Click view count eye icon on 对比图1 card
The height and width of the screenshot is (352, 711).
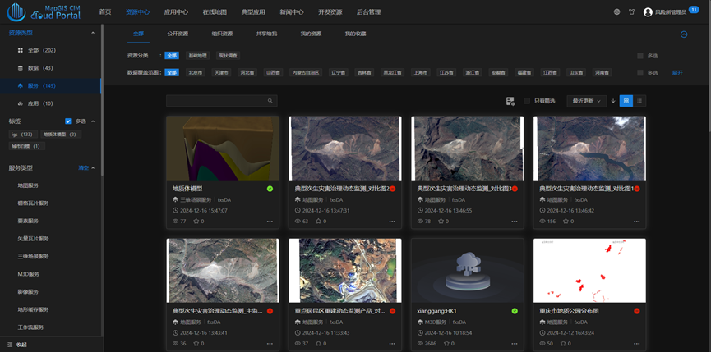click(542, 222)
